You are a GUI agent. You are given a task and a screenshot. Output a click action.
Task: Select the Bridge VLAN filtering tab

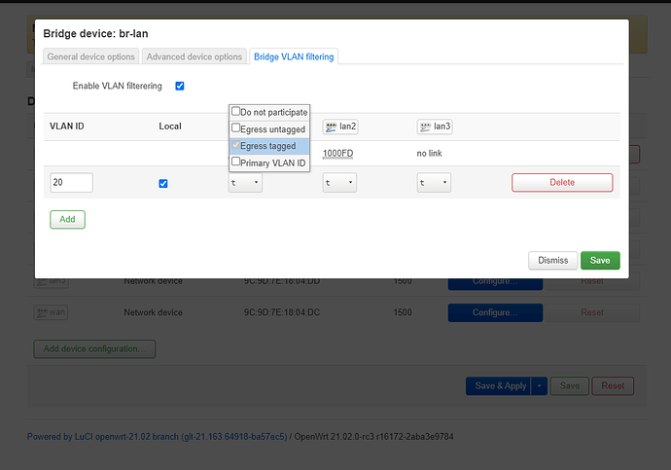tap(294, 56)
